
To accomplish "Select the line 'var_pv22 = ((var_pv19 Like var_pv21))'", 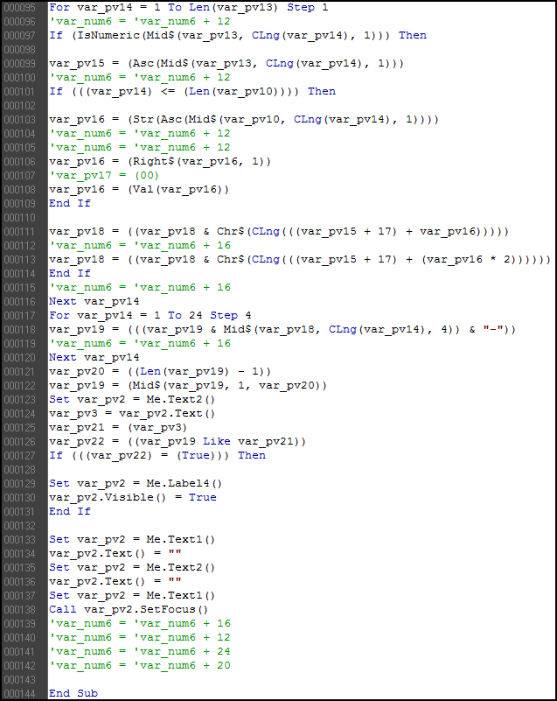I will tap(178, 441).
